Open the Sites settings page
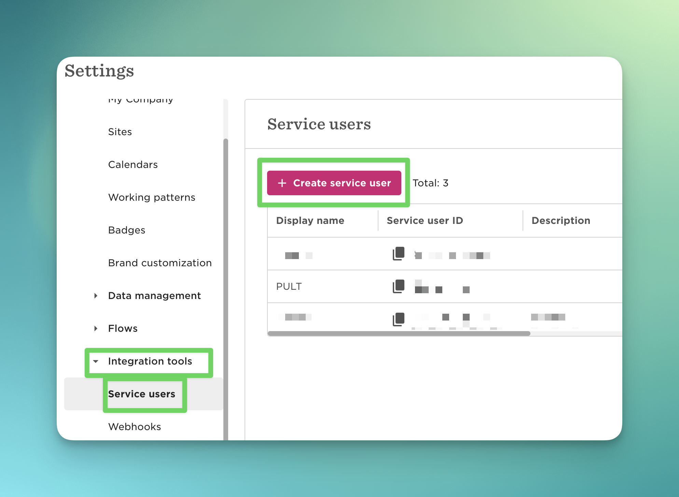Image resolution: width=679 pixels, height=497 pixels. [x=120, y=132]
